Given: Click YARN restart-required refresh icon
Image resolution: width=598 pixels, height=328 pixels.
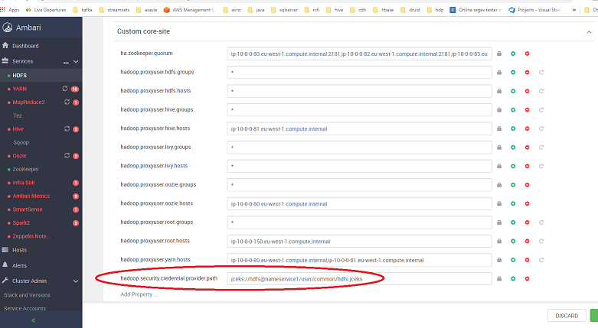Looking at the screenshot, I should pyautogui.click(x=65, y=89).
